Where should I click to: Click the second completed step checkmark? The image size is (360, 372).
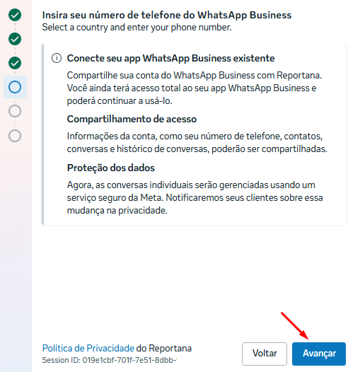(x=15, y=39)
